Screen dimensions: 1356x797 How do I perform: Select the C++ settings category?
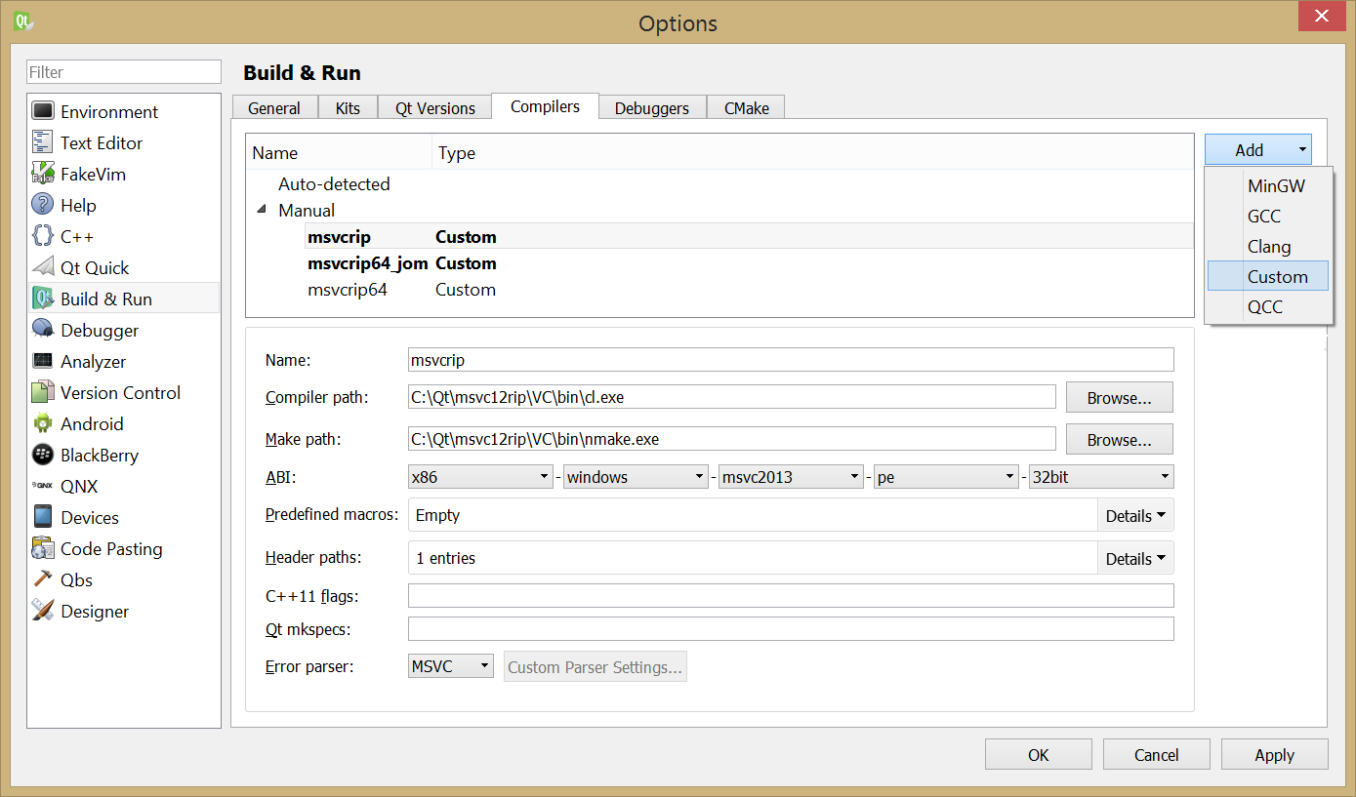coord(123,236)
